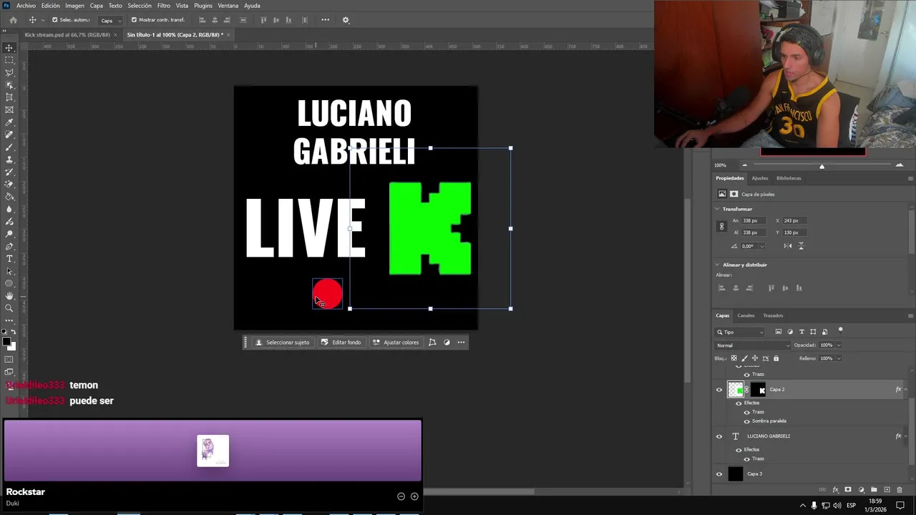The width and height of the screenshot is (916, 515).
Task: Click the An width input field
Action: click(753, 221)
